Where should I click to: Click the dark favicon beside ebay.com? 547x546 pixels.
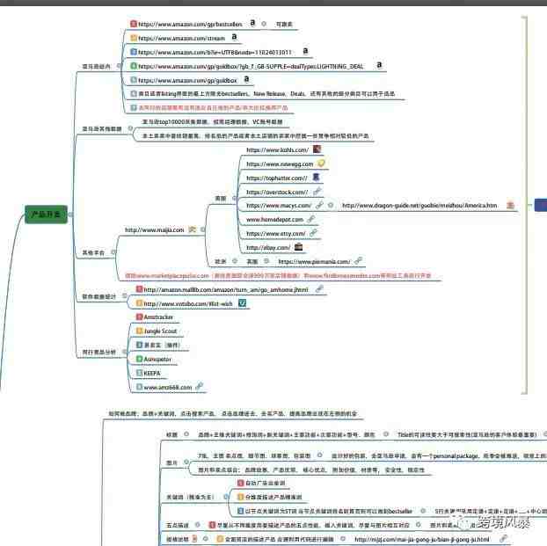click(x=299, y=247)
